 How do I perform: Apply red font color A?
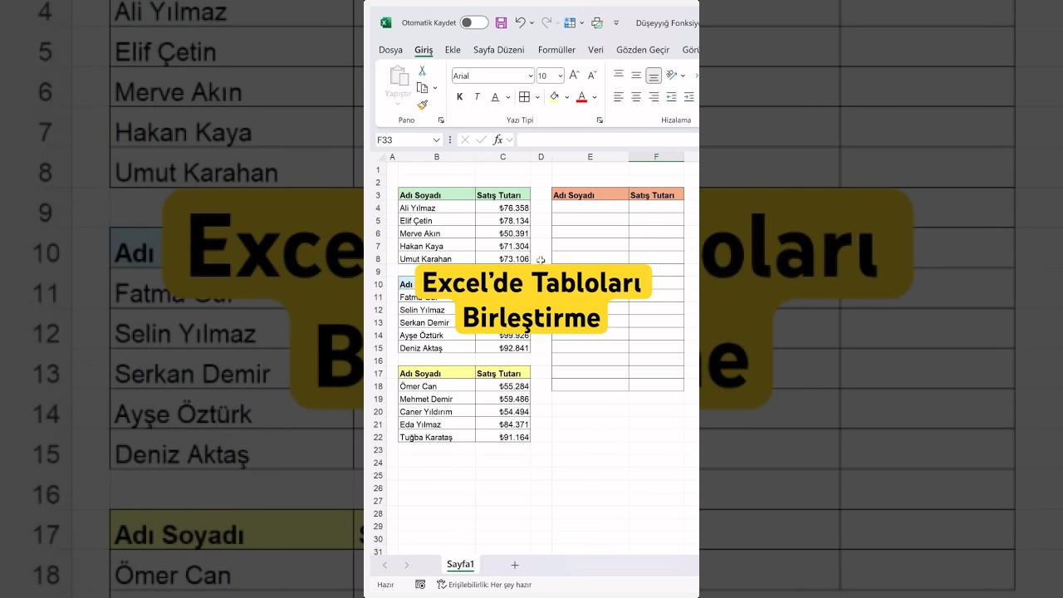point(581,97)
